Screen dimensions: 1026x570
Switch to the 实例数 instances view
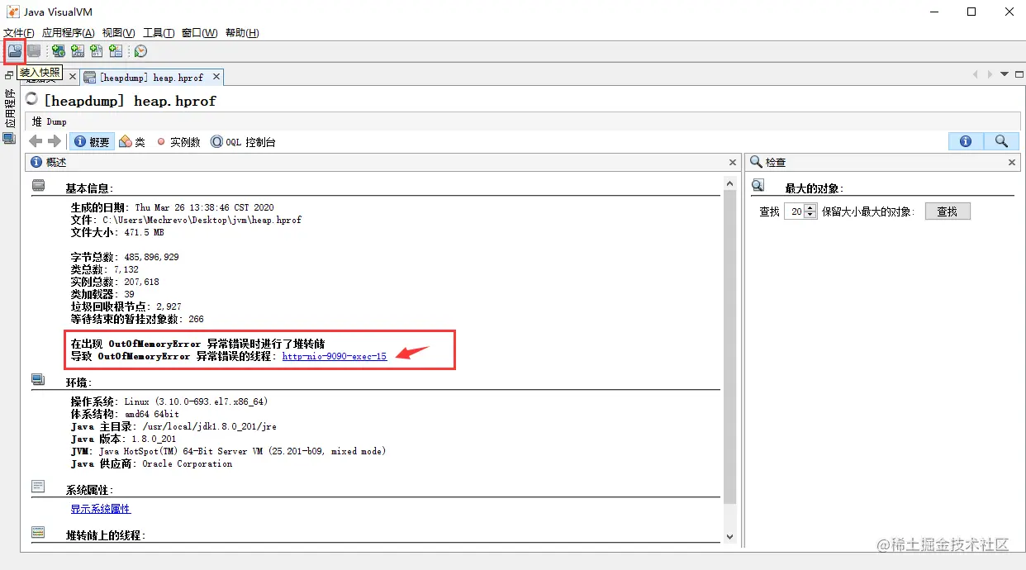178,142
